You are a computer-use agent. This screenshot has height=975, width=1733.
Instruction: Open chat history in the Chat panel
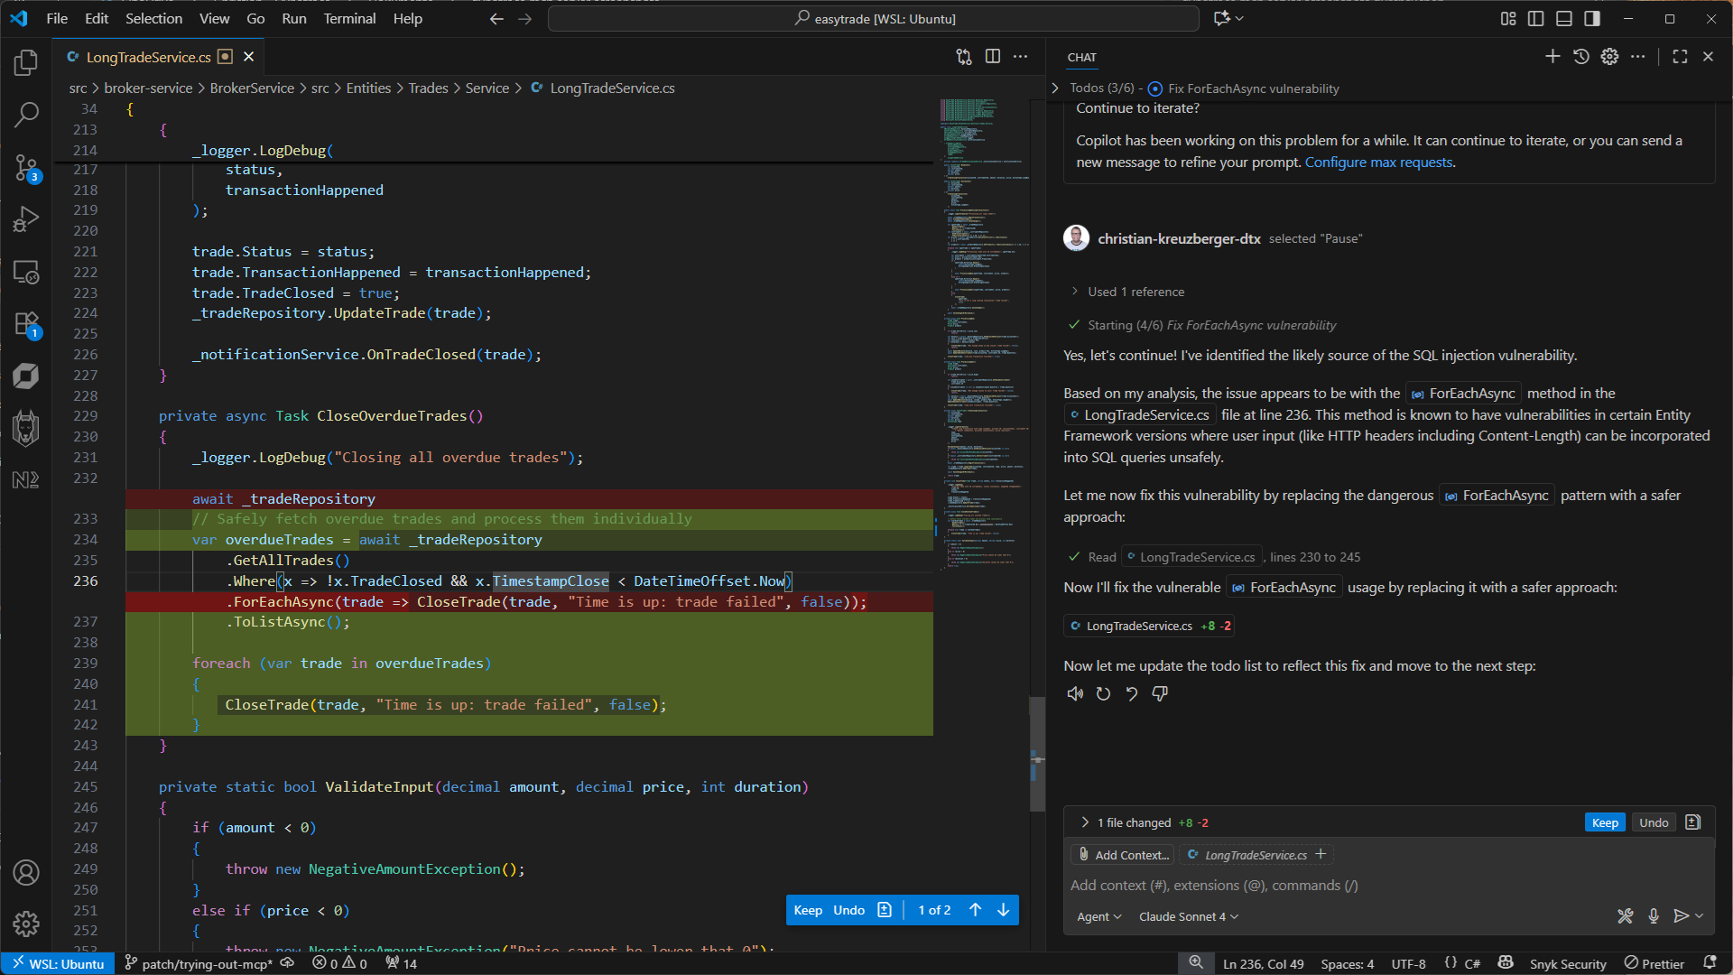click(1580, 56)
